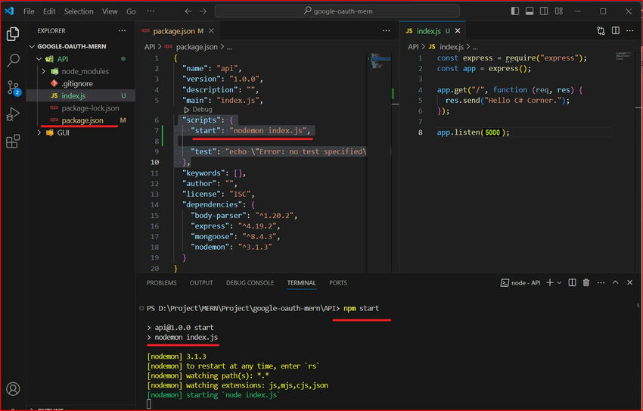Screen dimensions: 643x411
Task: Switch to the DEBUG CONSOLE tab
Action: click(250, 282)
